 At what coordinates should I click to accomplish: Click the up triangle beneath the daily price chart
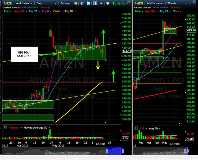click(105, 122)
